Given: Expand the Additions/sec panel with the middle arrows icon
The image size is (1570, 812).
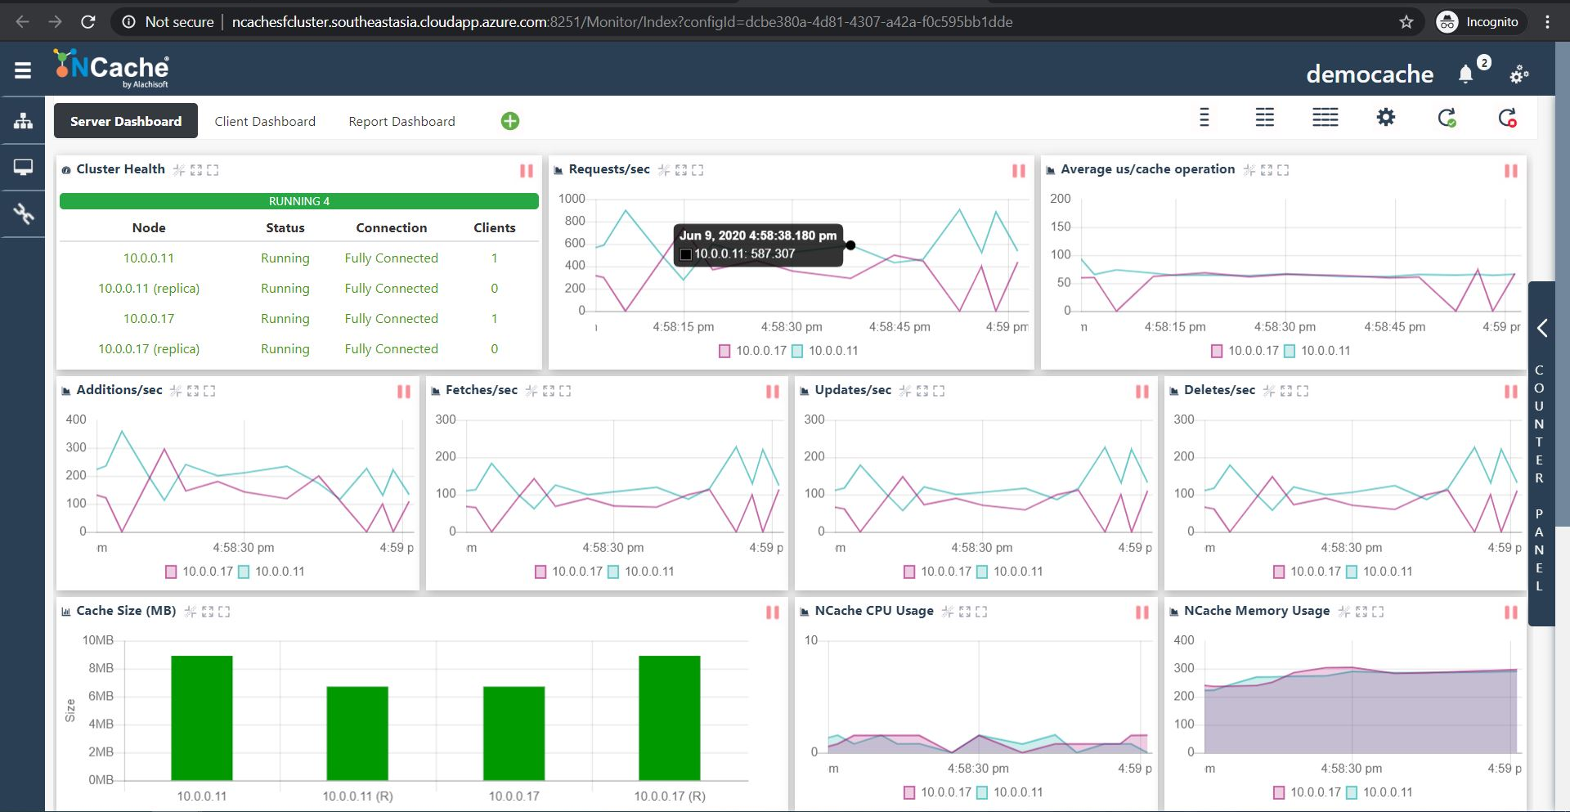Looking at the screenshot, I should [x=193, y=391].
